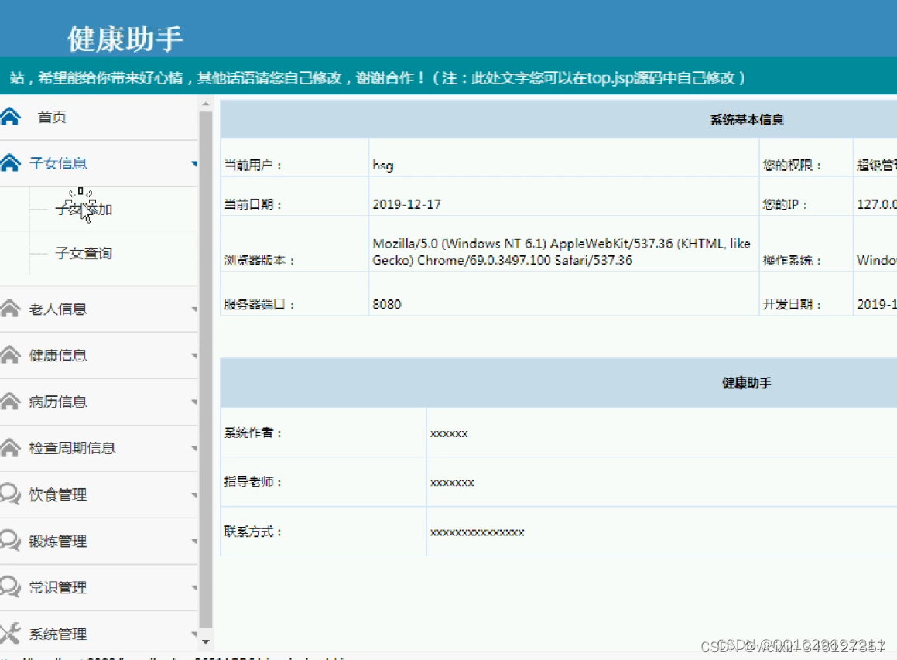Image resolution: width=897 pixels, height=660 pixels.
Task: Click the 病历信息 home icon
Action: pyautogui.click(x=11, y=401)
